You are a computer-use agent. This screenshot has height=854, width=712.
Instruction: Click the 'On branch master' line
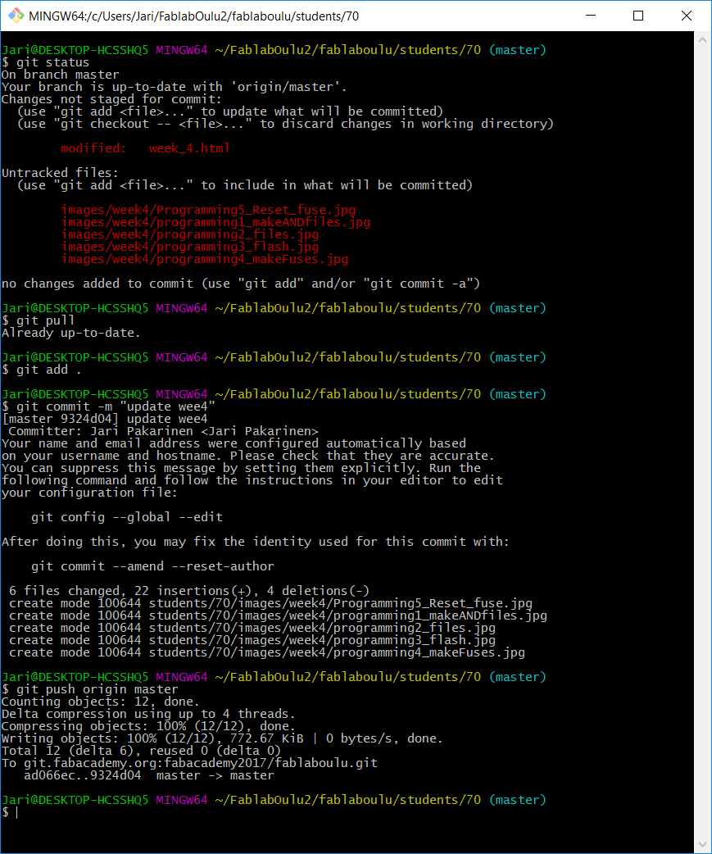point(61,75)
